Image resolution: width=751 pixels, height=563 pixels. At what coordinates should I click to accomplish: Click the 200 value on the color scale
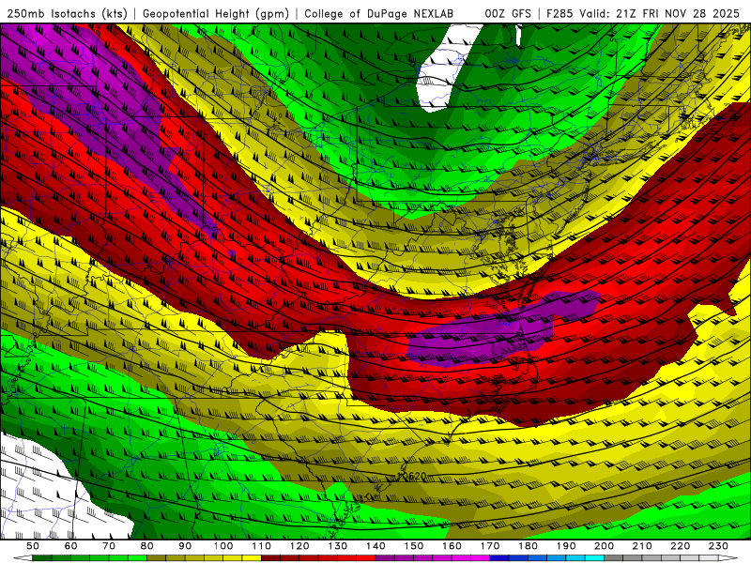pos(604,546)
